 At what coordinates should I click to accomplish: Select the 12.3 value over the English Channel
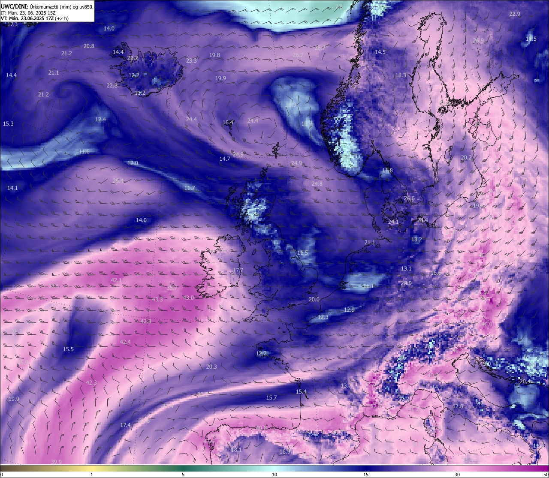pyautogui.click(x=323, y=317)
